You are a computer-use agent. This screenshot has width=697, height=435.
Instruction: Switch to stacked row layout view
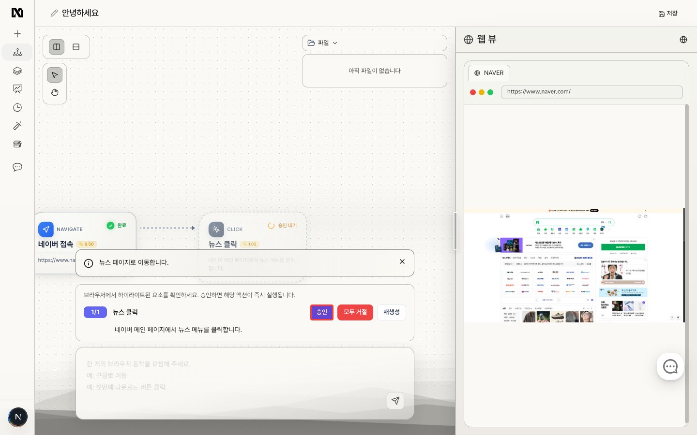point(76,47)
